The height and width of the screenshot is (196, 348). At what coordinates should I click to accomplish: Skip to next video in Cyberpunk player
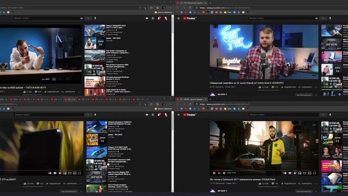pyautogui.click(x=219, y=173)
